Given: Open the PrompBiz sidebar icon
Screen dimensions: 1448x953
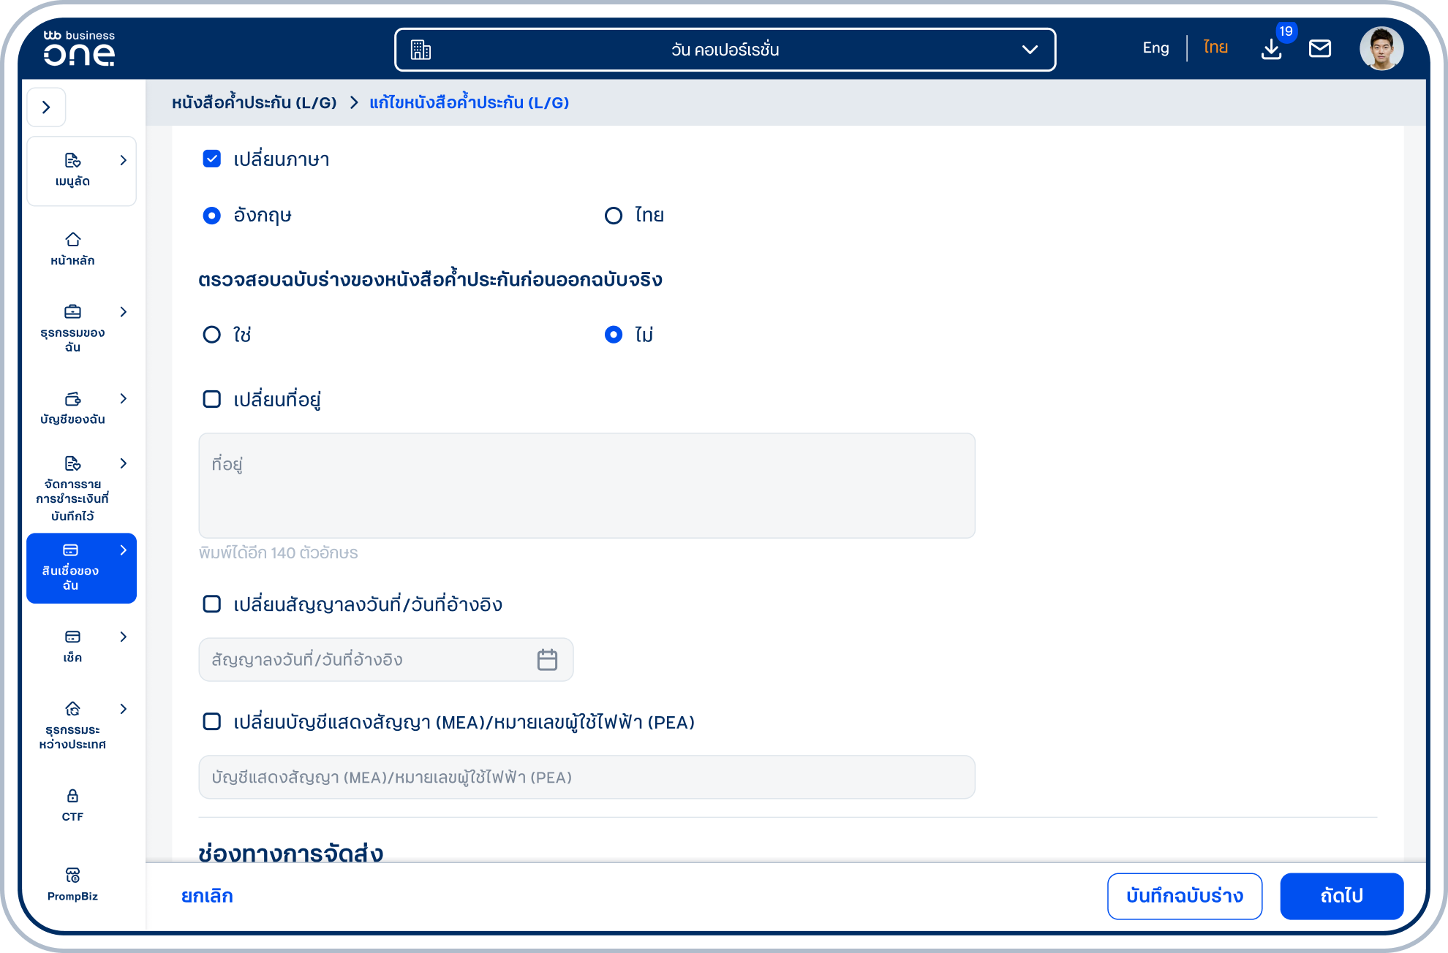Looking at the screenshot, I should click(72, 875).
